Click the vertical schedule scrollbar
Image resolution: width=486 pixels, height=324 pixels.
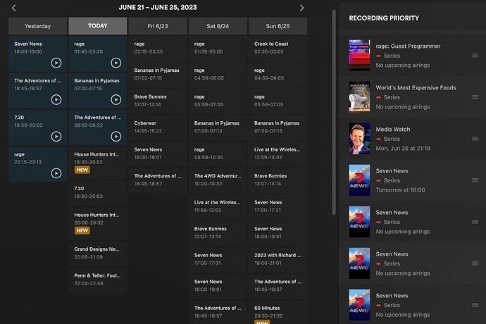pos(334,112)
